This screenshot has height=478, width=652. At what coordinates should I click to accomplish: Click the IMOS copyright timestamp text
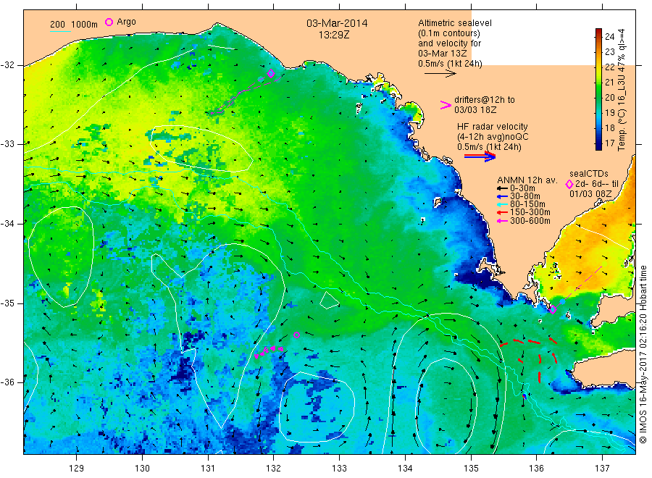coord(643,354)
